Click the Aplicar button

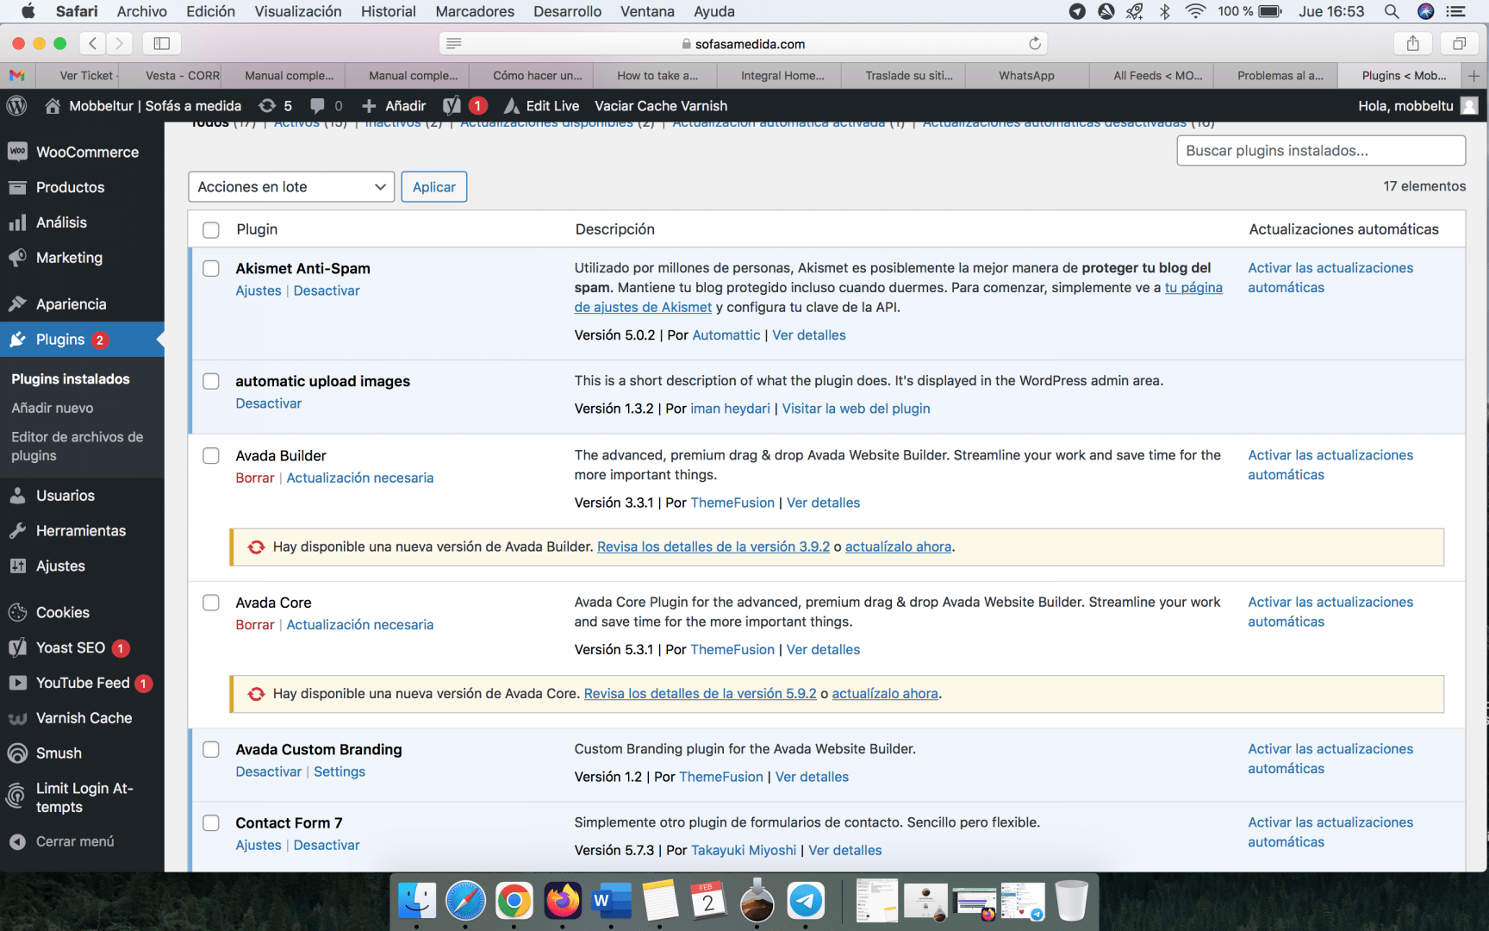433,187
